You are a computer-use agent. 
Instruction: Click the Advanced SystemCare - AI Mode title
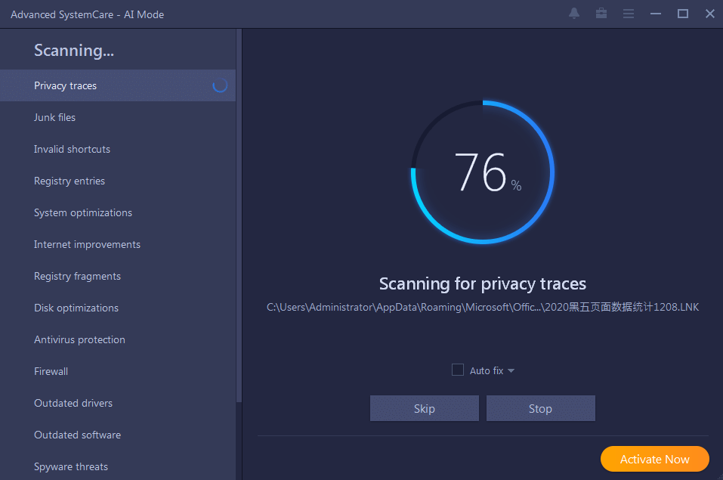(x=87, y=14)
